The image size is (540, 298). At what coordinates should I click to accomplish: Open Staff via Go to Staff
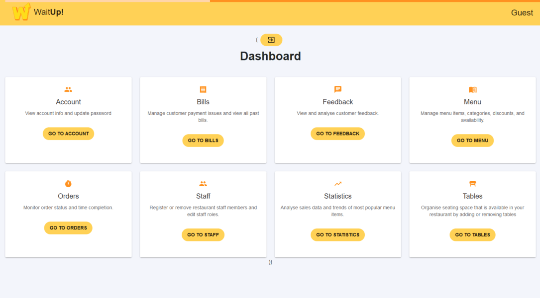[203, 235]
